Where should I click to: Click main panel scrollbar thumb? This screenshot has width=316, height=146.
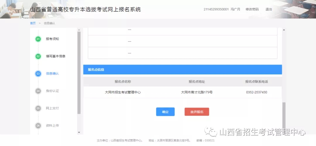[284, 115]
